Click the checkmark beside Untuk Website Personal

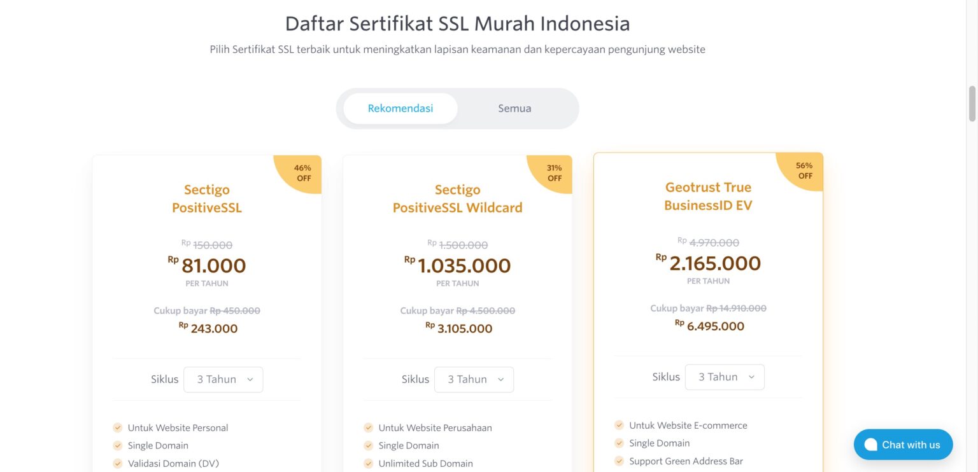[x=118, y=427]
